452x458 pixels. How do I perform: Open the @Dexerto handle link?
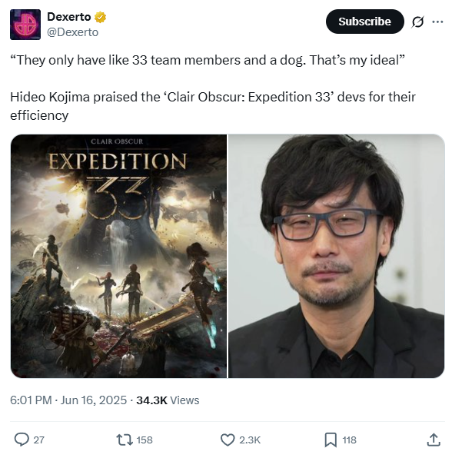73,32
